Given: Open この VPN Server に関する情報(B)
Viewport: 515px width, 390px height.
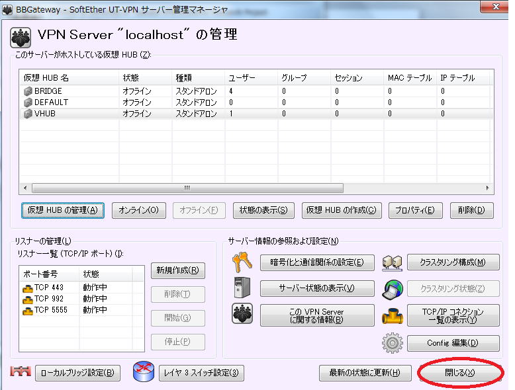Looking at the screenshot, I should [x=317, y=315].
